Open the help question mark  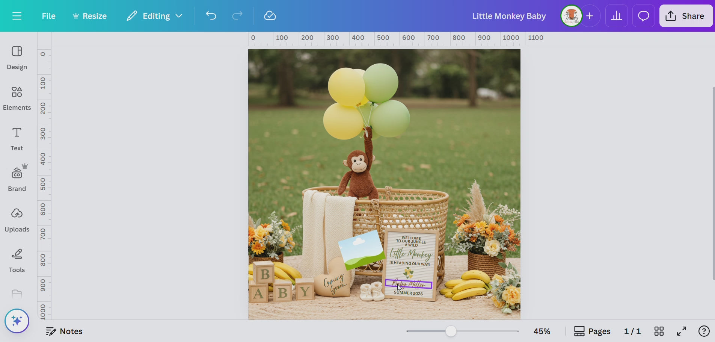704,331
